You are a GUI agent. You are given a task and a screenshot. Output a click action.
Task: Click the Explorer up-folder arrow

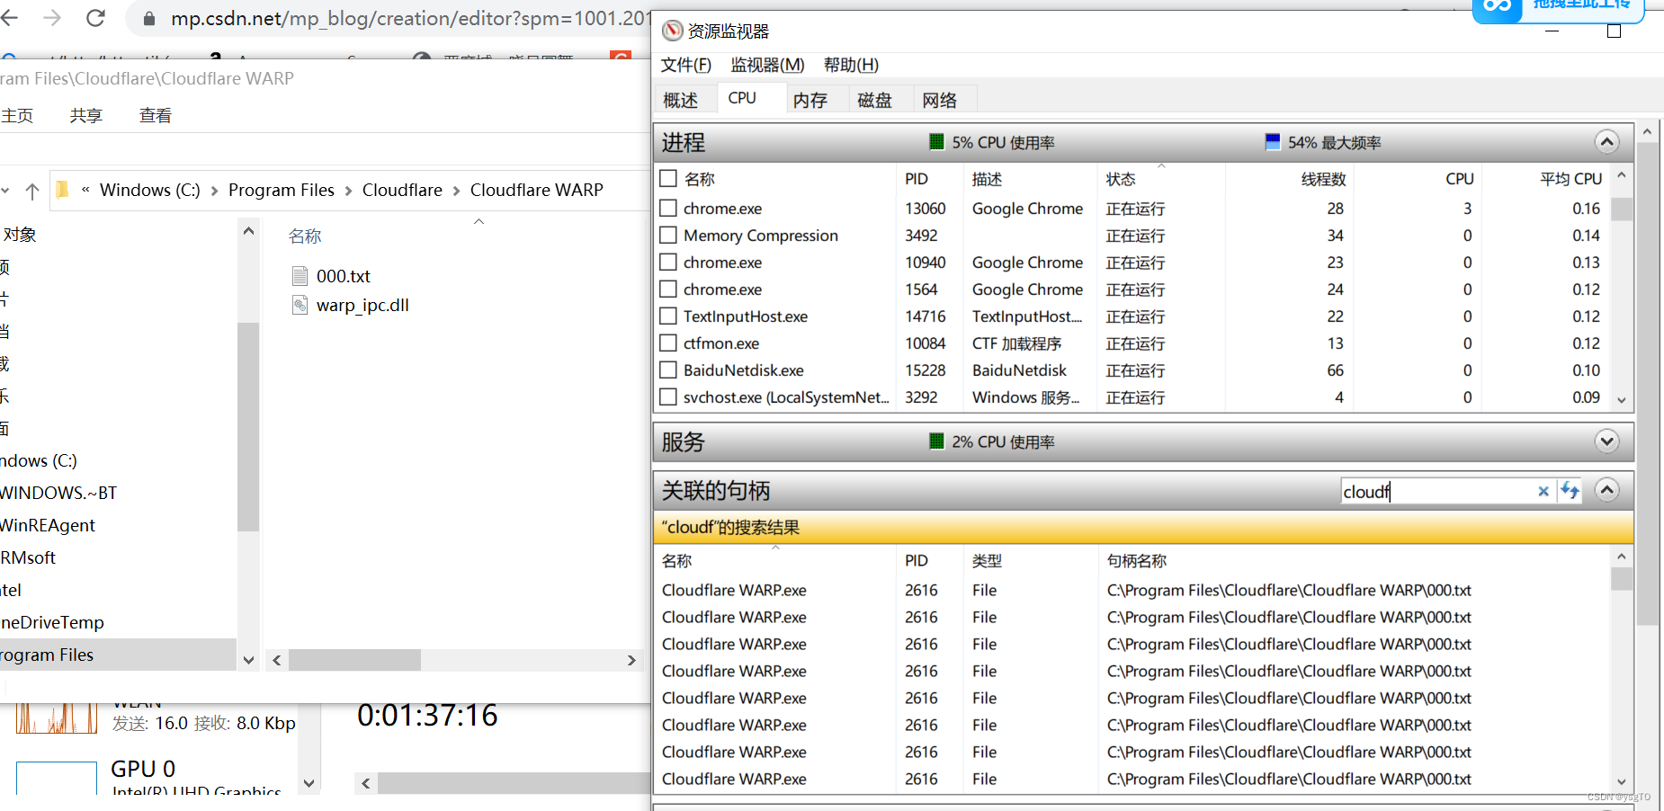coord(32,191)
